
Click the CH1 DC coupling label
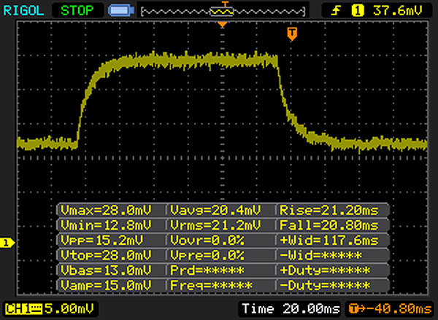pos(24,309)
